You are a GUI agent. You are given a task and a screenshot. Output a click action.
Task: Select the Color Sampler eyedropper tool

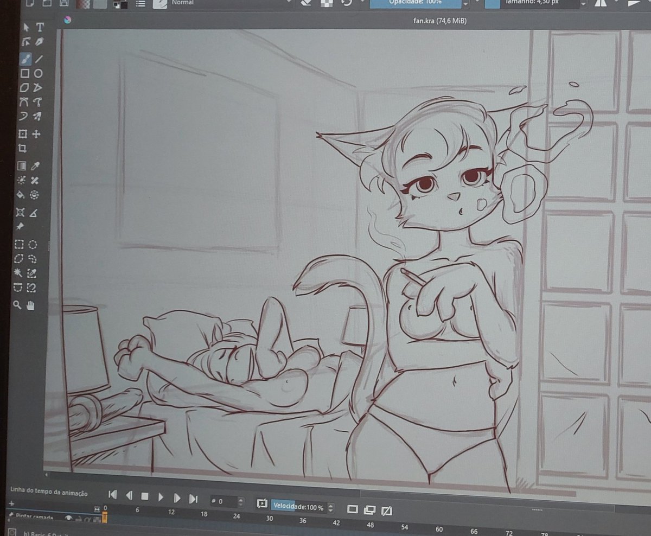[x=36, y=166]
